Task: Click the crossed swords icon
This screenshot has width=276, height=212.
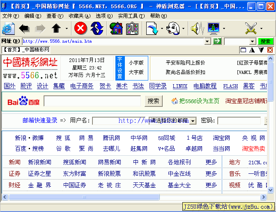Action: pos(251,28)
